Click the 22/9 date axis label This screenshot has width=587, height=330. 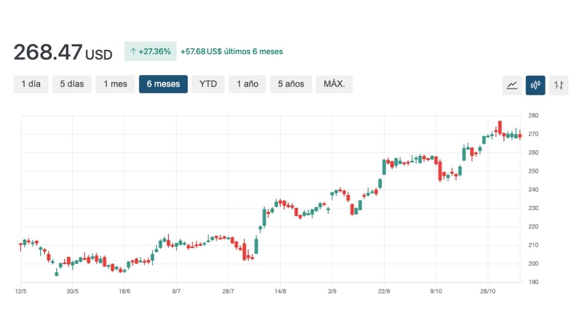[x=384, y=291]
